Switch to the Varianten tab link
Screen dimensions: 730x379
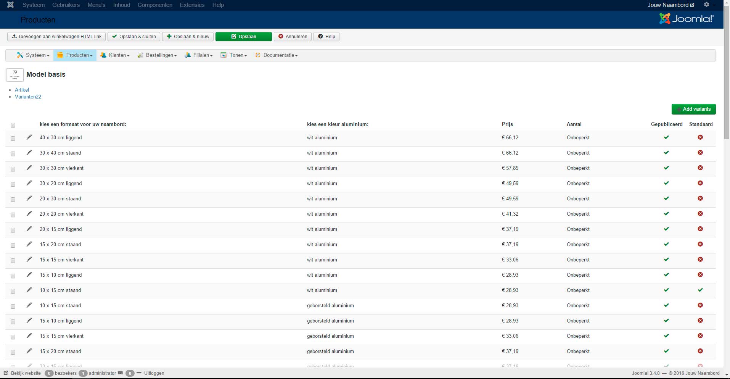click(x=28, y=97)
